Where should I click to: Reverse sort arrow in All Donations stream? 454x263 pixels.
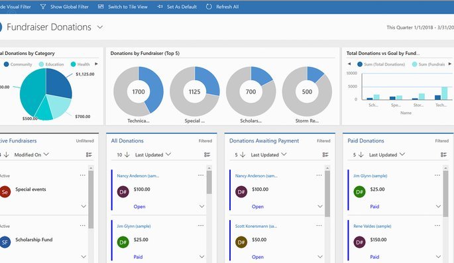click(127, 155)
